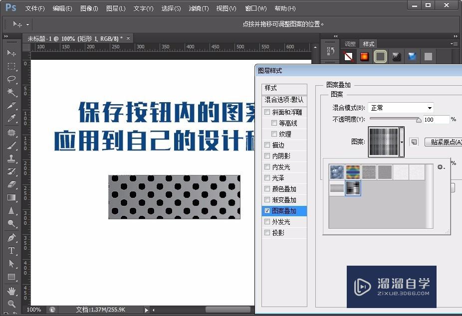The width and height of the screenshot is (462, 316).
Task: Enable the Color Overlay checkbox
Action: coord(267,188)
